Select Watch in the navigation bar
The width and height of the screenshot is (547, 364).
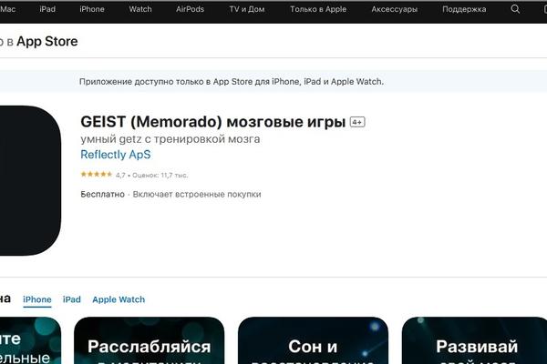click(140, 9)
